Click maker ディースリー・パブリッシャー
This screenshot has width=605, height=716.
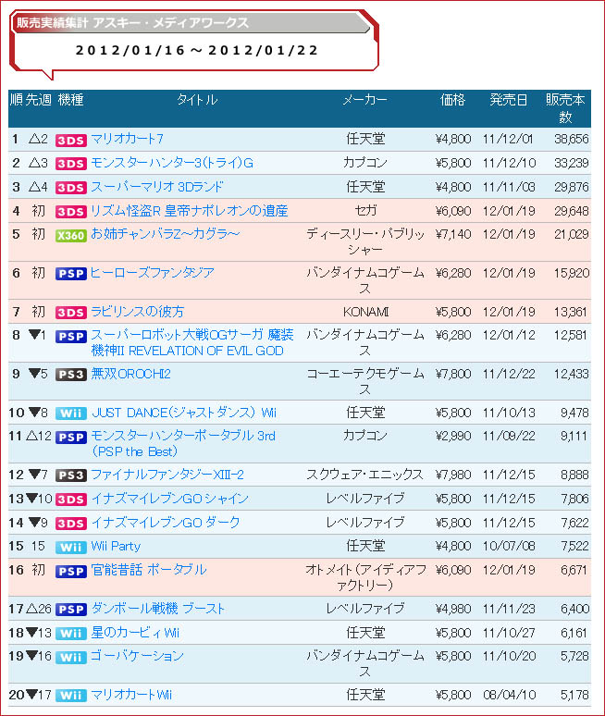pyautogui.click(x=365, y=242)
